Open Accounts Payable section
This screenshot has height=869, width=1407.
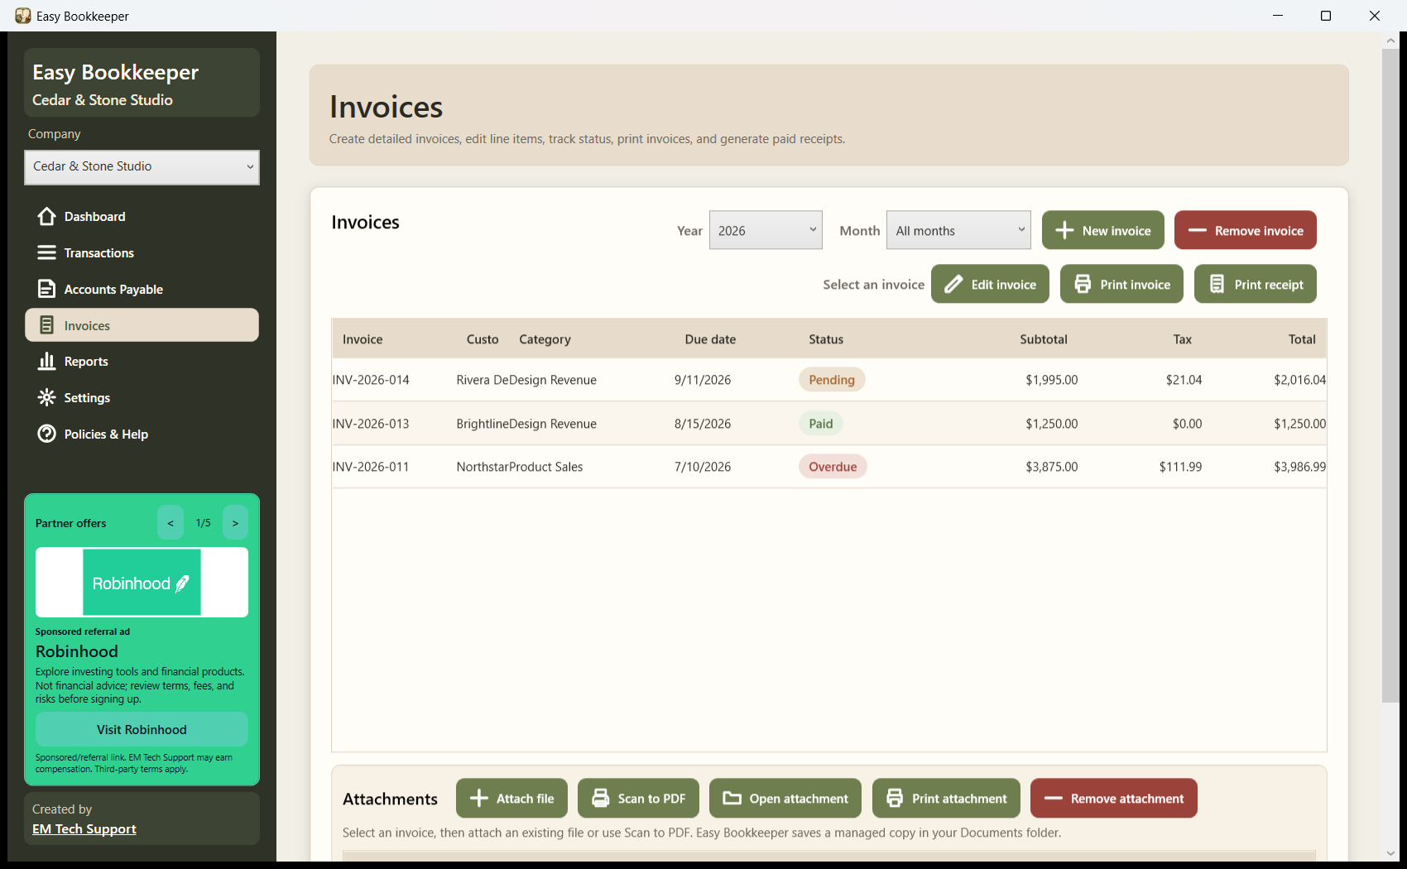point(142,289)
